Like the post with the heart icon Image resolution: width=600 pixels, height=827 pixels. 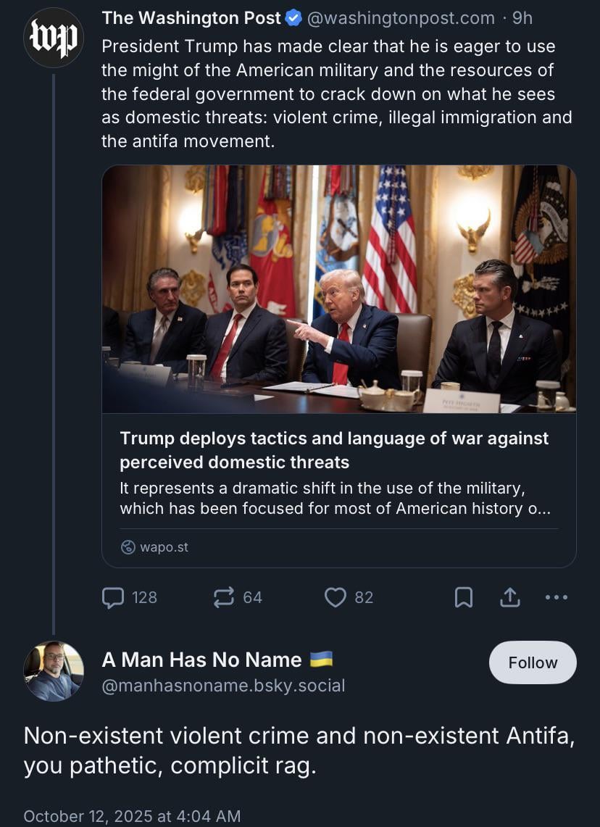tap(335, 597)
